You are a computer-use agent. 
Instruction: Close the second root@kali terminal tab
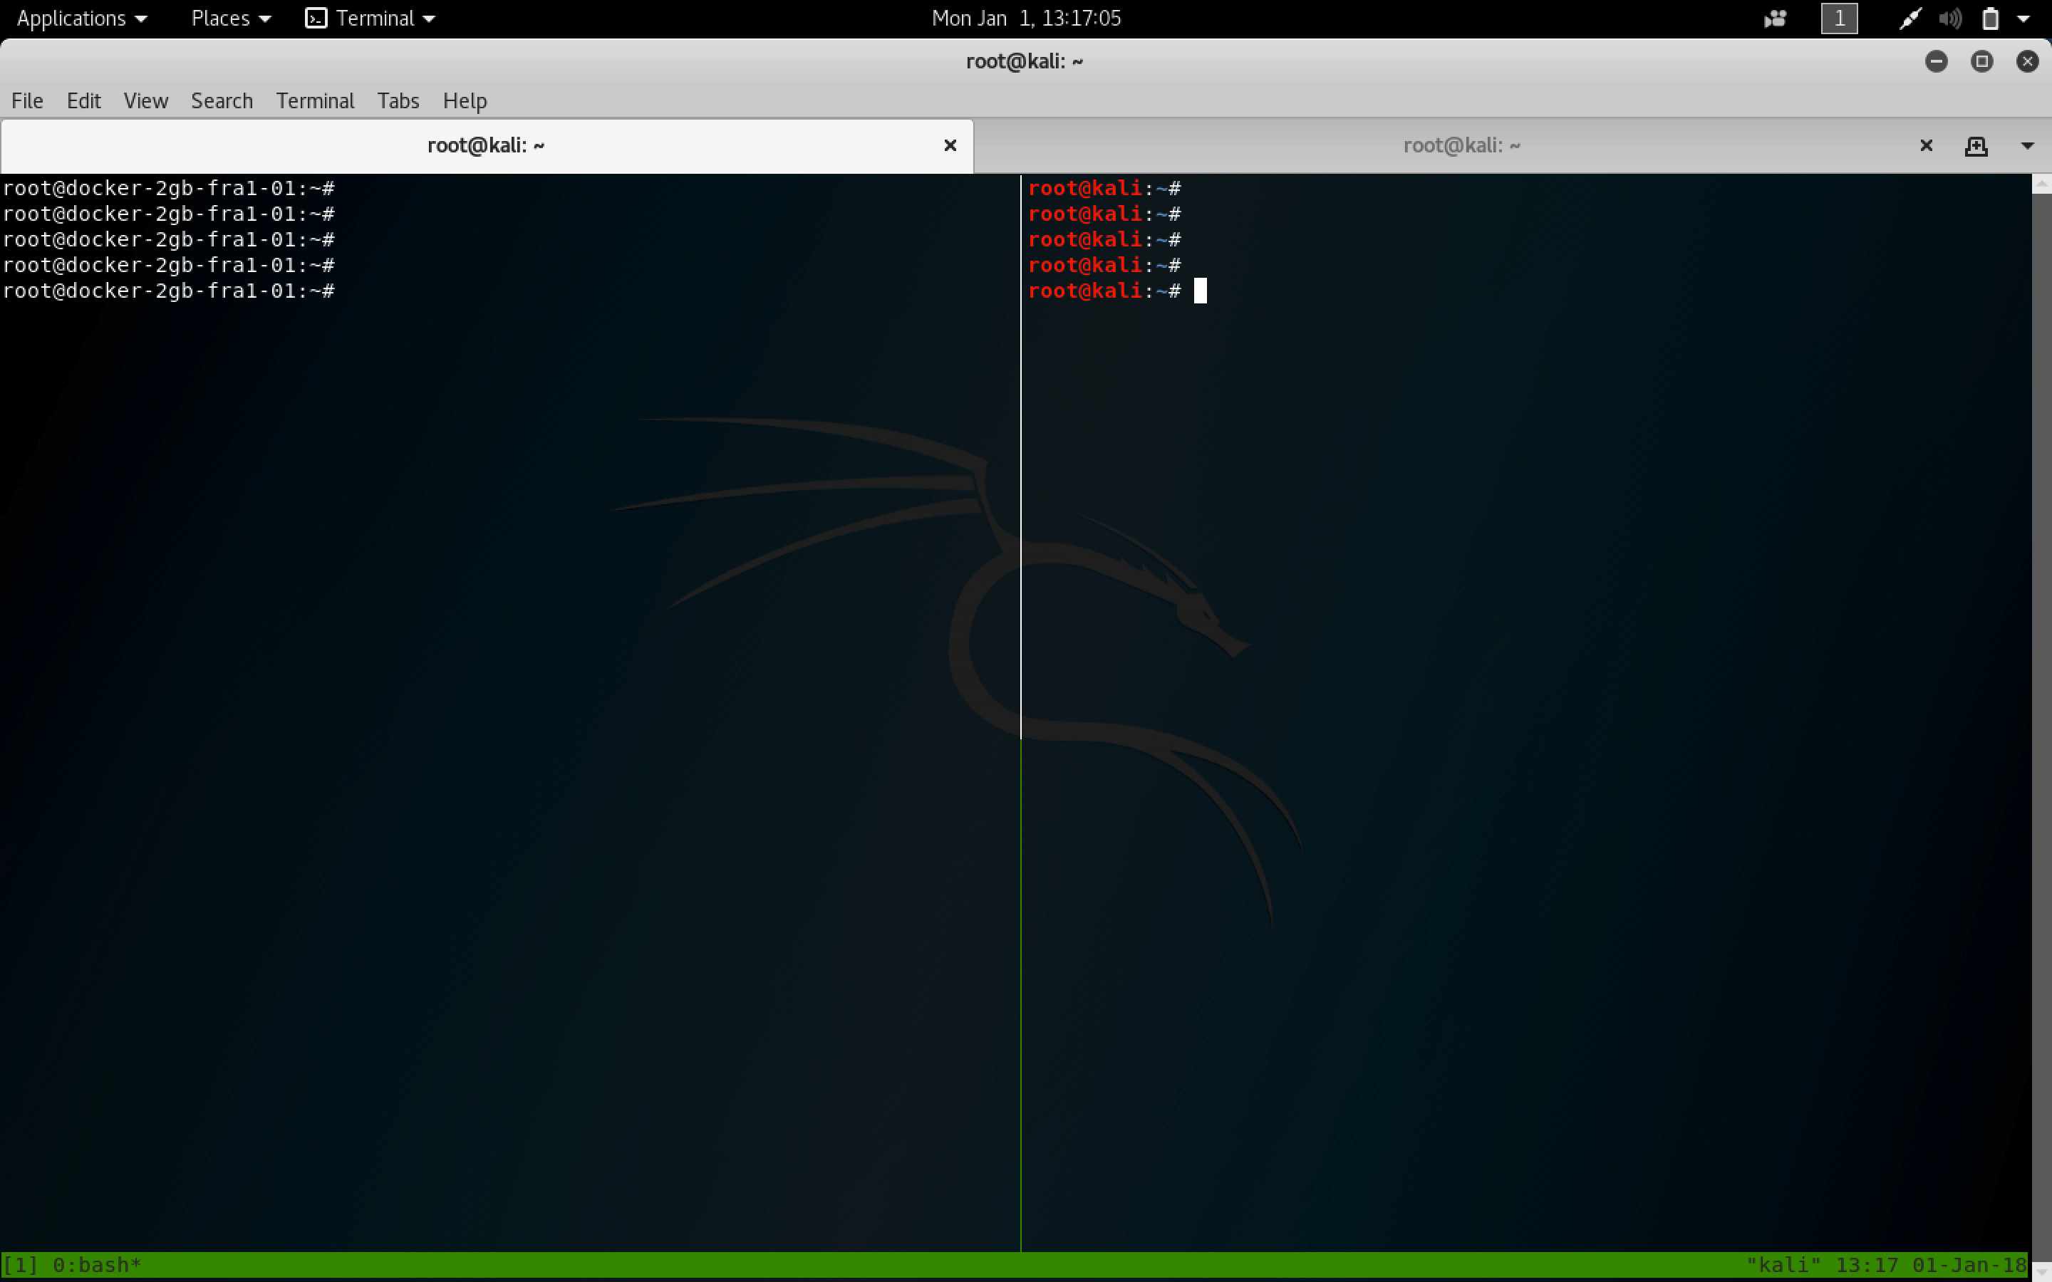(x=1926, y=146)
